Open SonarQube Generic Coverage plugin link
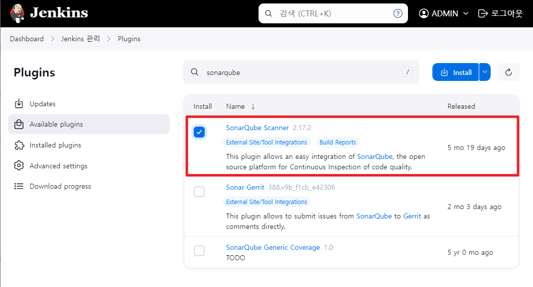Viewport: 533px width, 287px height. pos(273,247)
